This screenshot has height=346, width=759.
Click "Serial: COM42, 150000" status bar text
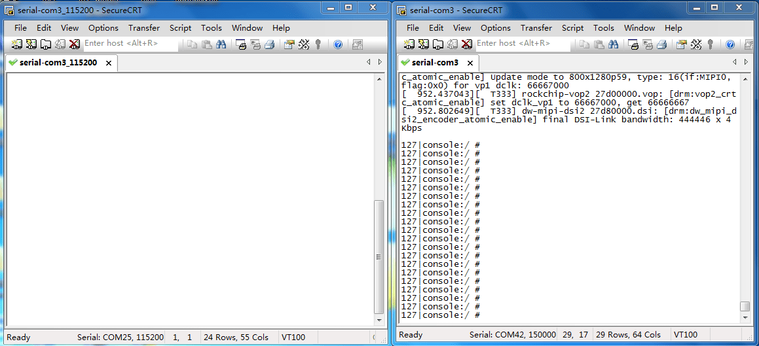[513, 335]
